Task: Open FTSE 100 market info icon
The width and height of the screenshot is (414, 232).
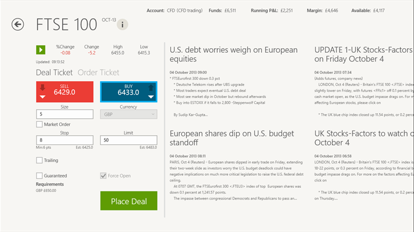Action: click(123, 24)
